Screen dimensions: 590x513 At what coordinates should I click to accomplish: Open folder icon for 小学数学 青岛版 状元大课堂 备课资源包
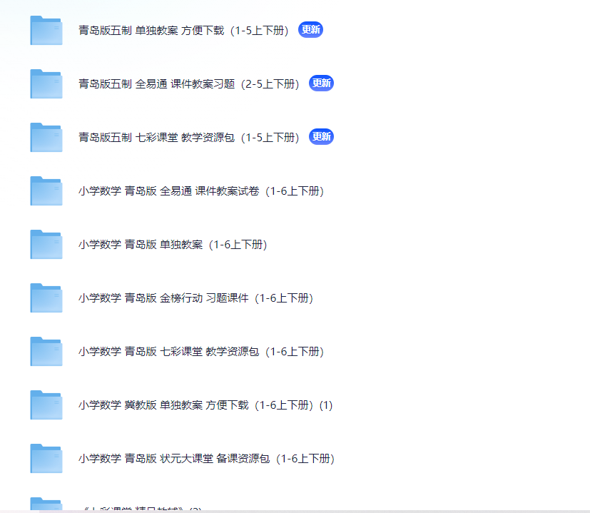(46, 458)
